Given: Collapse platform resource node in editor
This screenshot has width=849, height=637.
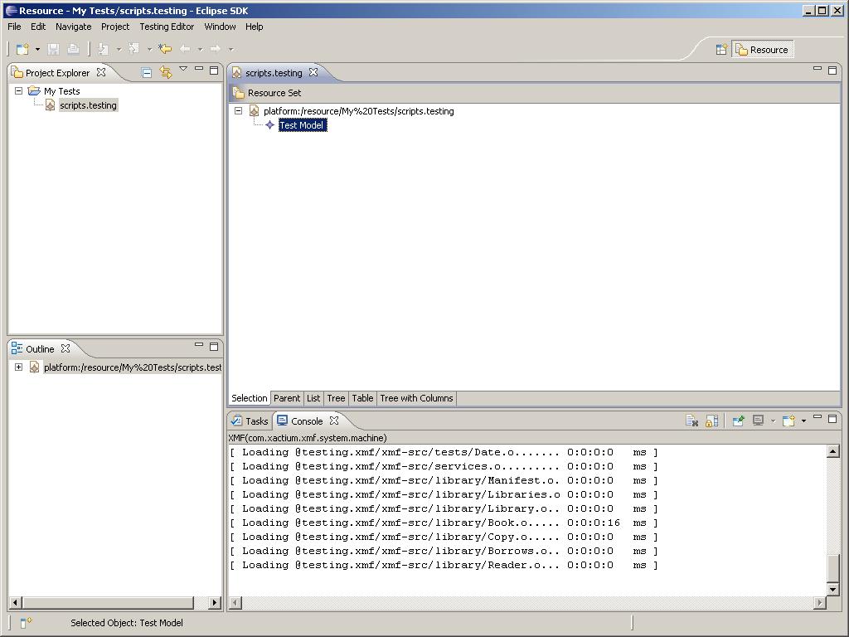Looking at the screenshot, I should 238,110.
